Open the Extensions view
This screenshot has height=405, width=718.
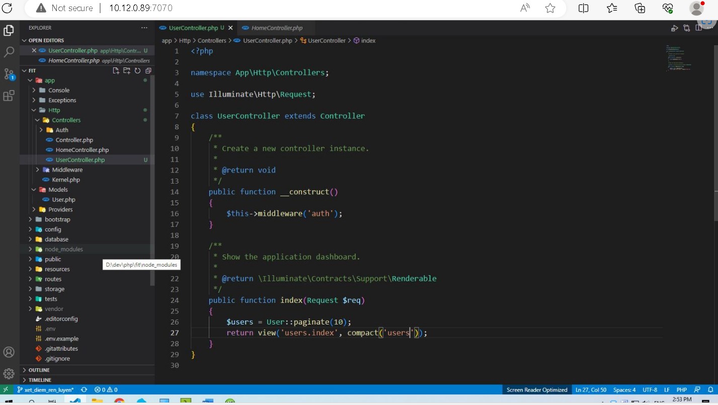pos(9,96)
